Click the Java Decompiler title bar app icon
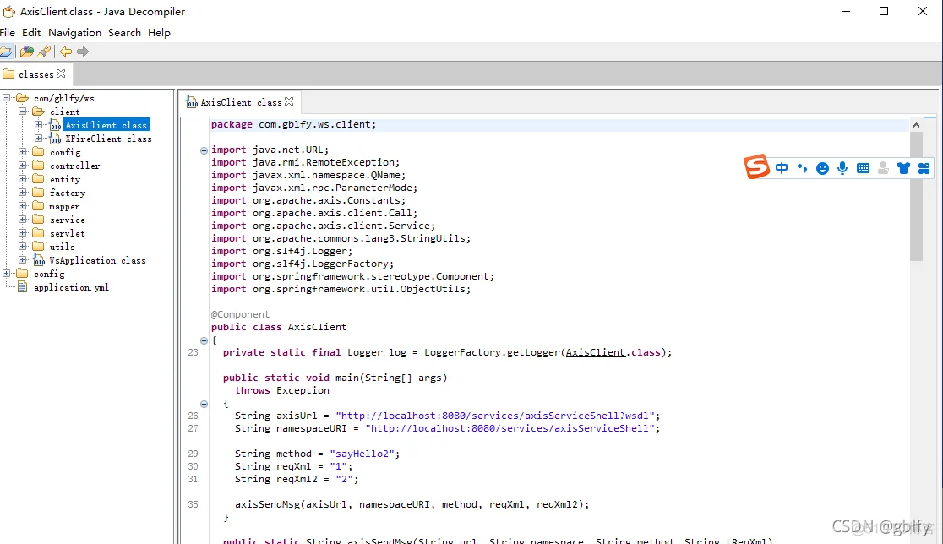 (8, 12)
